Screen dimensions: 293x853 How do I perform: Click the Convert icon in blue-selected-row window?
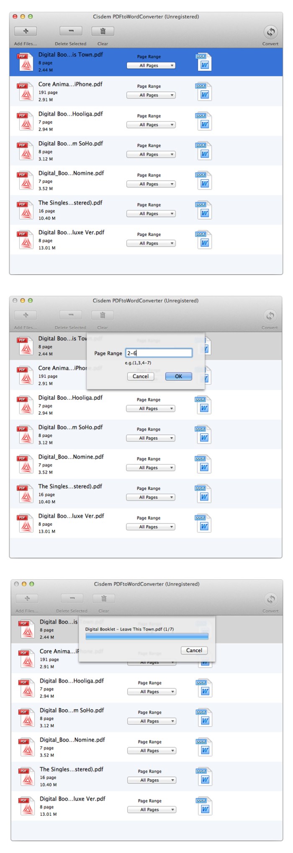pos(270,32)
